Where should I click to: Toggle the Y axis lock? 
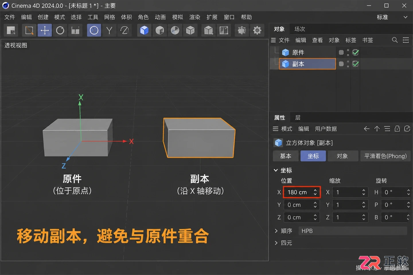point(109,30)
